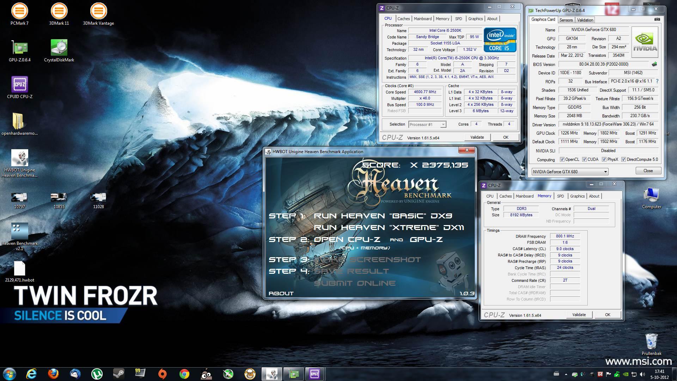Switch to CPU-Z taskbar button
Screen dimensions: 677x381
click(314, 374)
